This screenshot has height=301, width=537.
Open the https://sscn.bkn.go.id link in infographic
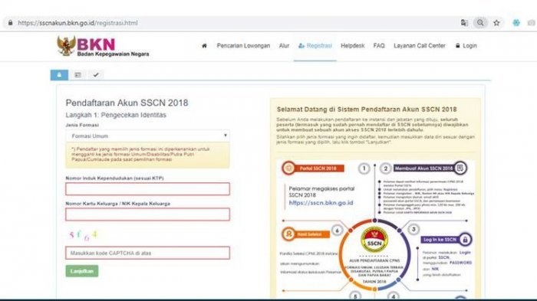pyautogui.click(x=321, y=203)
